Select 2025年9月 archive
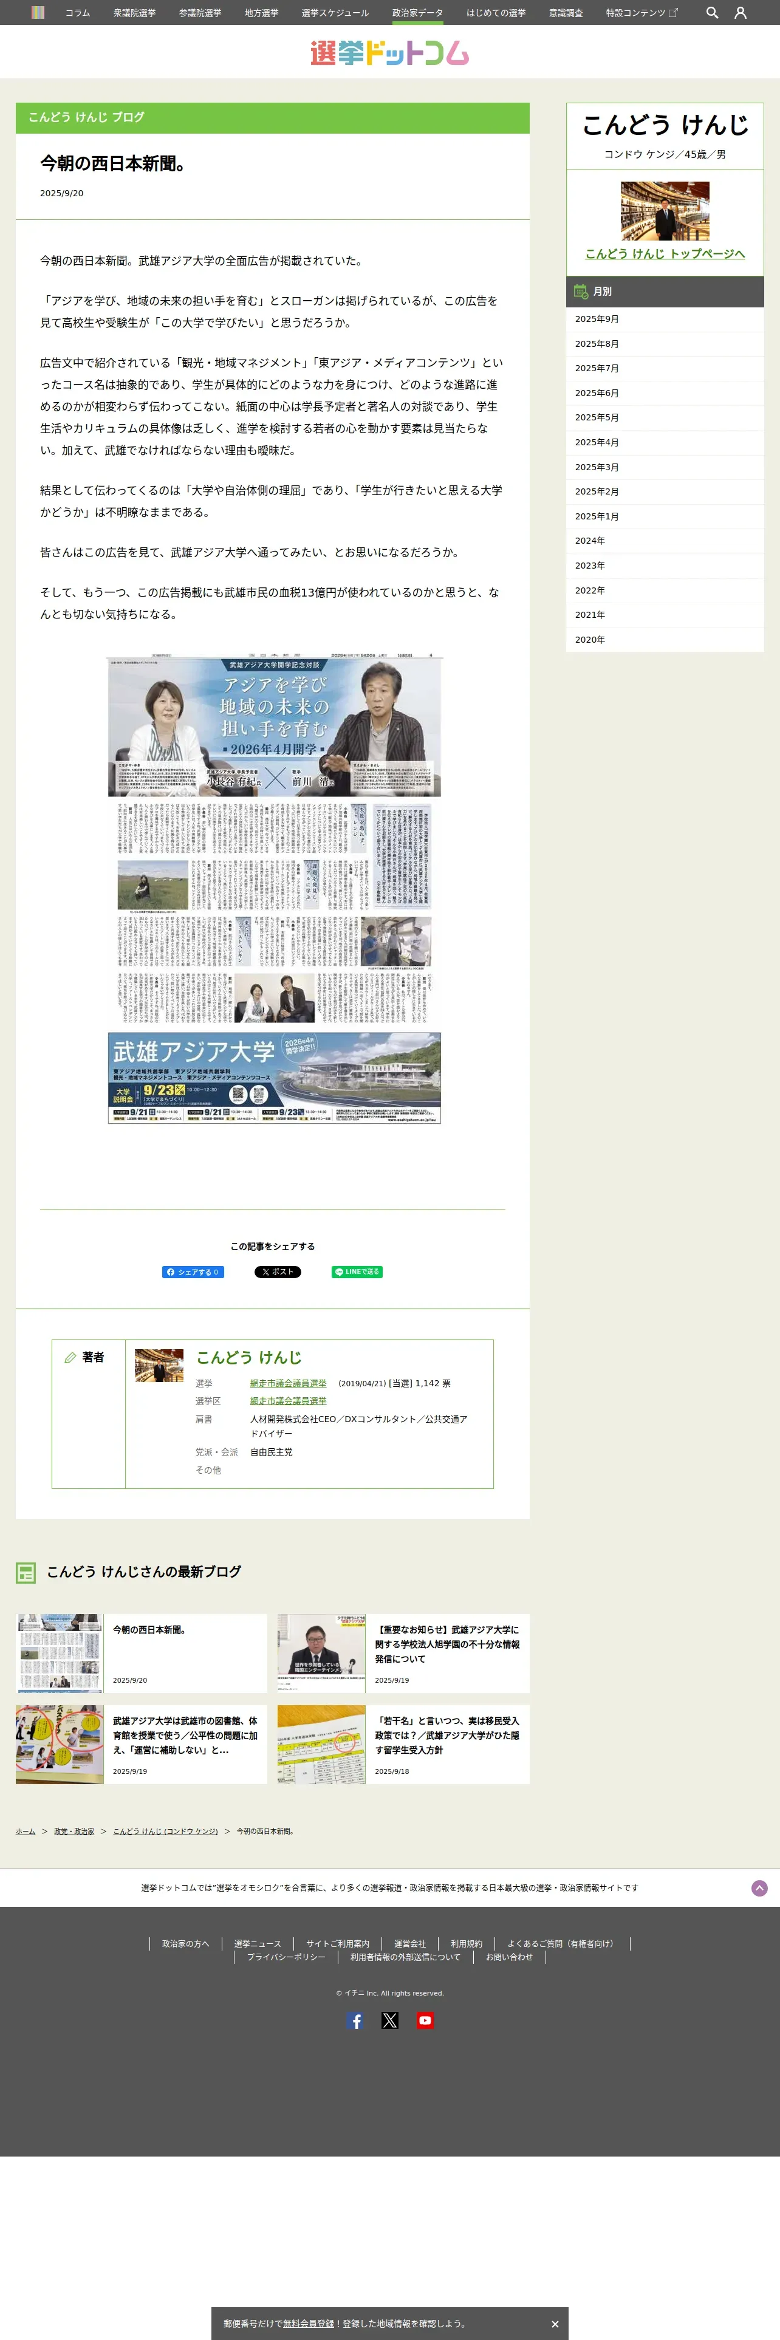This screenshot has height=2340, width=780. click(665, 319)
